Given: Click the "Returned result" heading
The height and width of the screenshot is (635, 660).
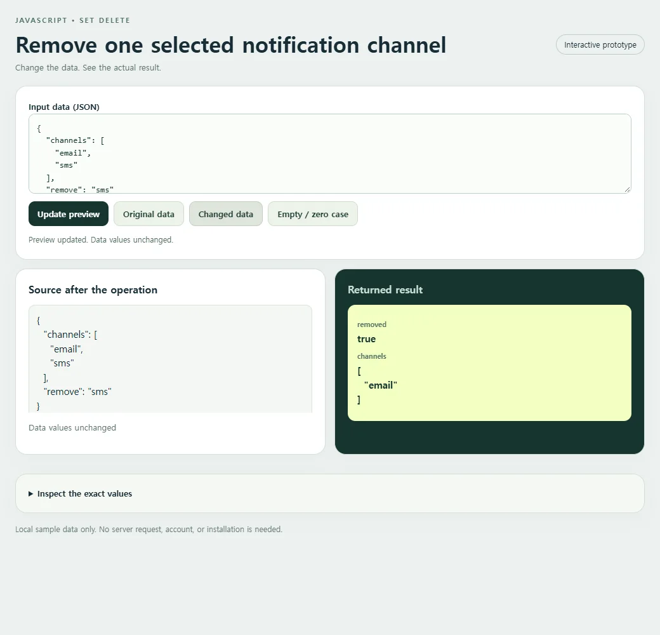Looking at the screenshot, I should [385, 290].
